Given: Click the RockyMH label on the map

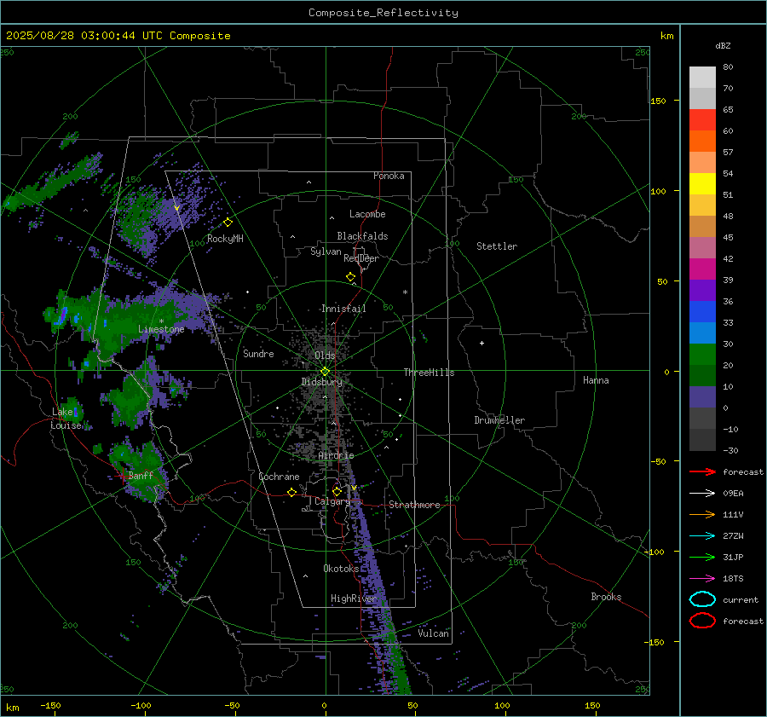Looking at the screenshot, I should coord(225,239).
